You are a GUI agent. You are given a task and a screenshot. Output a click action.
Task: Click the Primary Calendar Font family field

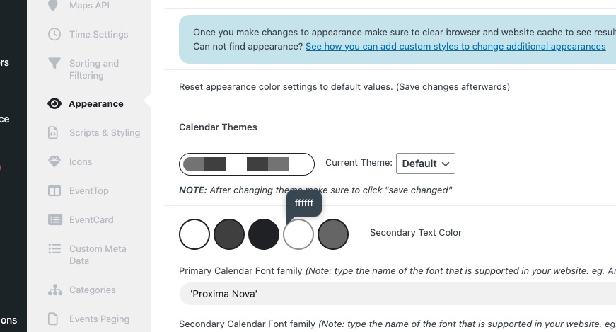(397, 294)
